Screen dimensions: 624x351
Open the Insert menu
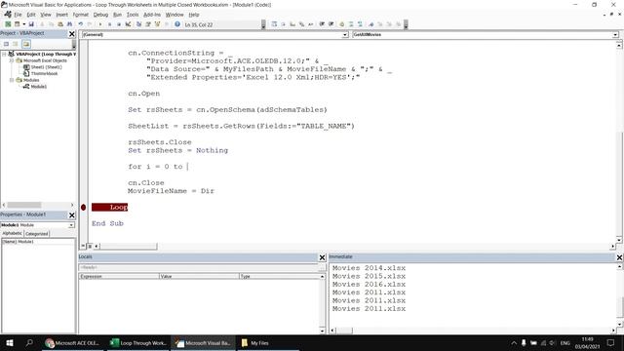tap(61, 15)
